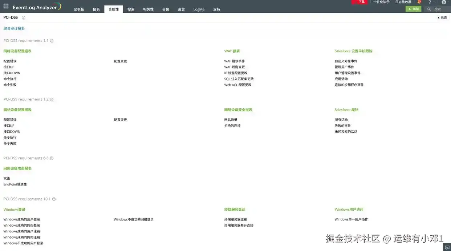Open the 终端服务会话 heading link

coord(235,210)
